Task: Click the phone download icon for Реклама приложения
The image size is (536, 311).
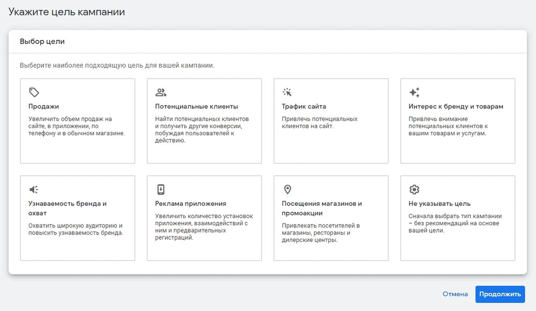Action: 161,189
